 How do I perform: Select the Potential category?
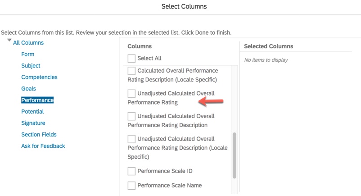32,111
